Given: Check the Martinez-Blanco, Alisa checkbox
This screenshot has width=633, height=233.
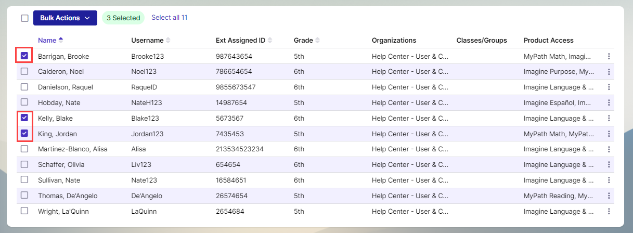Looking at the screenshot, I should point(24,149).
